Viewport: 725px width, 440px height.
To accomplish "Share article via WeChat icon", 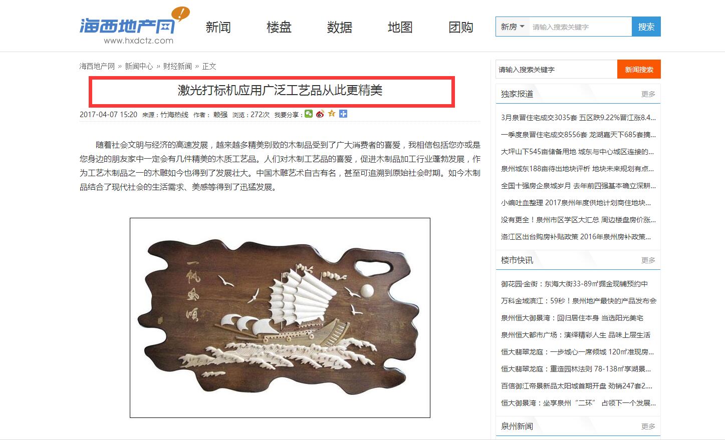I will 309,114.
